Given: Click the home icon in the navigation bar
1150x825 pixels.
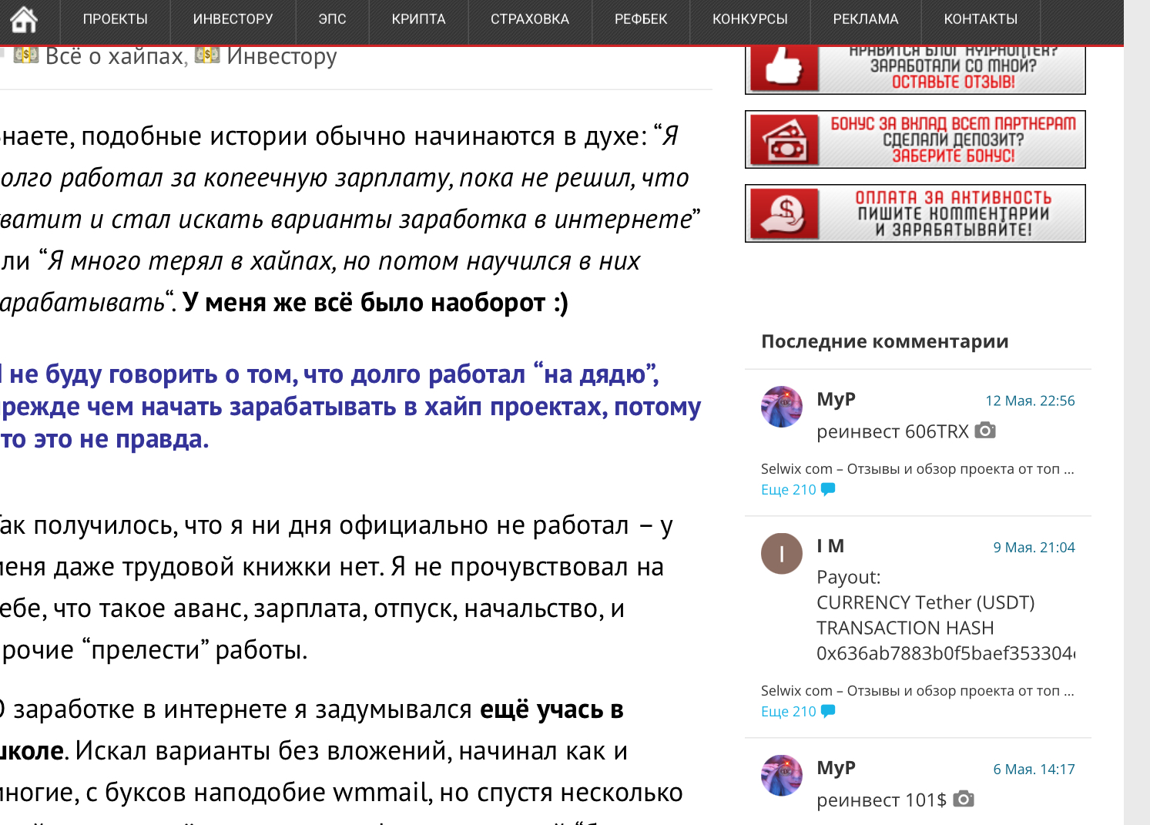Looking at the screenshot, I should tap(25, 20).
